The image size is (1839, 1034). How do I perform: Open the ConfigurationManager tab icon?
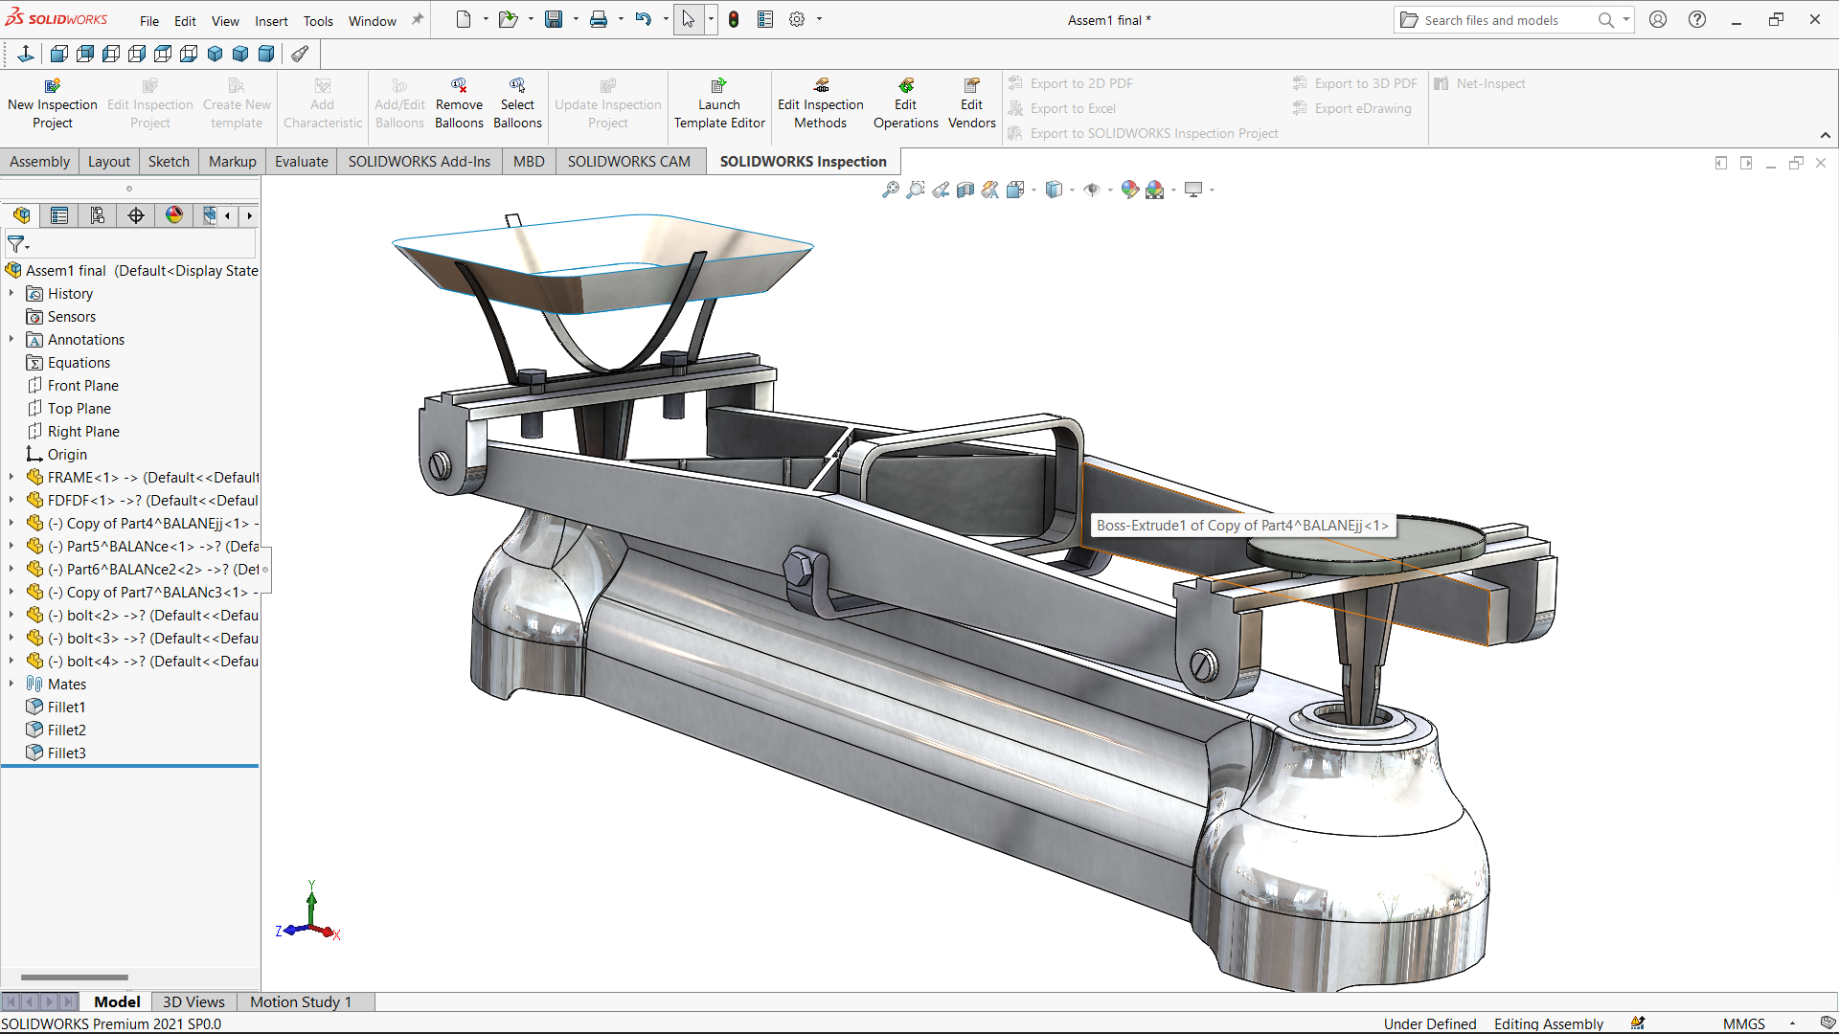[98, 215]
